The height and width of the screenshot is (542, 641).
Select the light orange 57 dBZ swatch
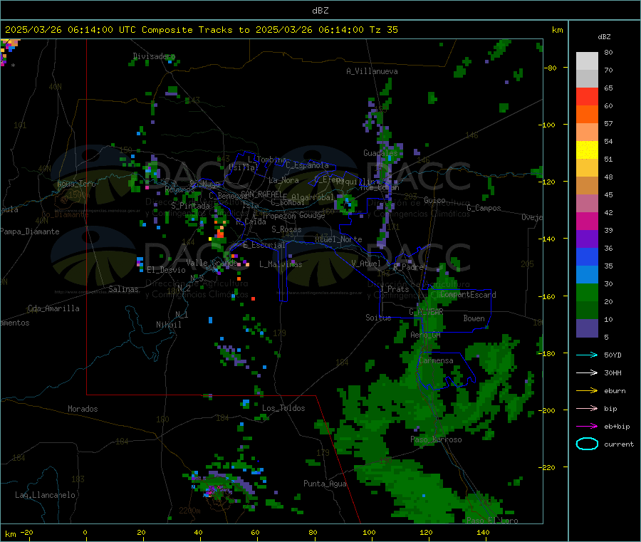[587, 132]
